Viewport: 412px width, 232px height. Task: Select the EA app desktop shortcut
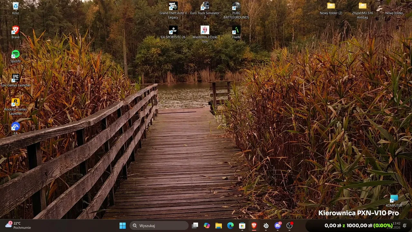[x=15, y=129]
